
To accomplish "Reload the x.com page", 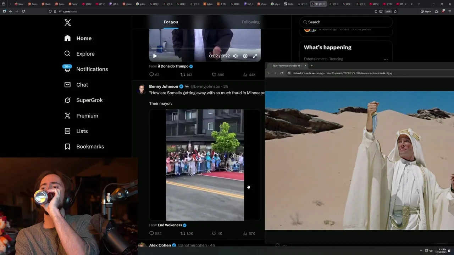I will click(x=23, y=11).
